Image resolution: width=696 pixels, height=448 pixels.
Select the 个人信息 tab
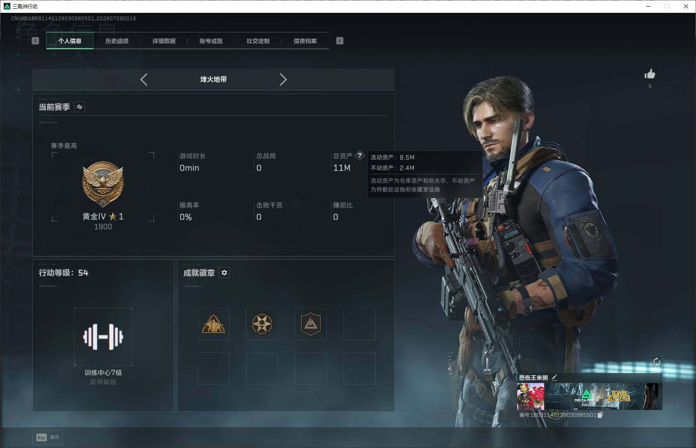click(70, 41)
